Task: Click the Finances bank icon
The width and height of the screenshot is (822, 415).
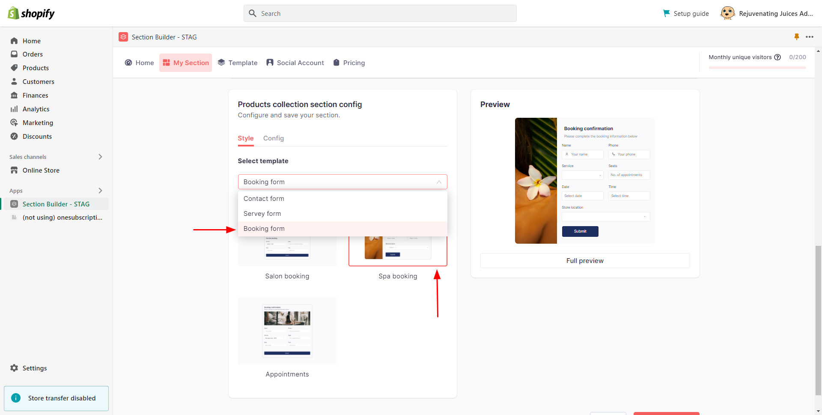Action: point(14,96)
